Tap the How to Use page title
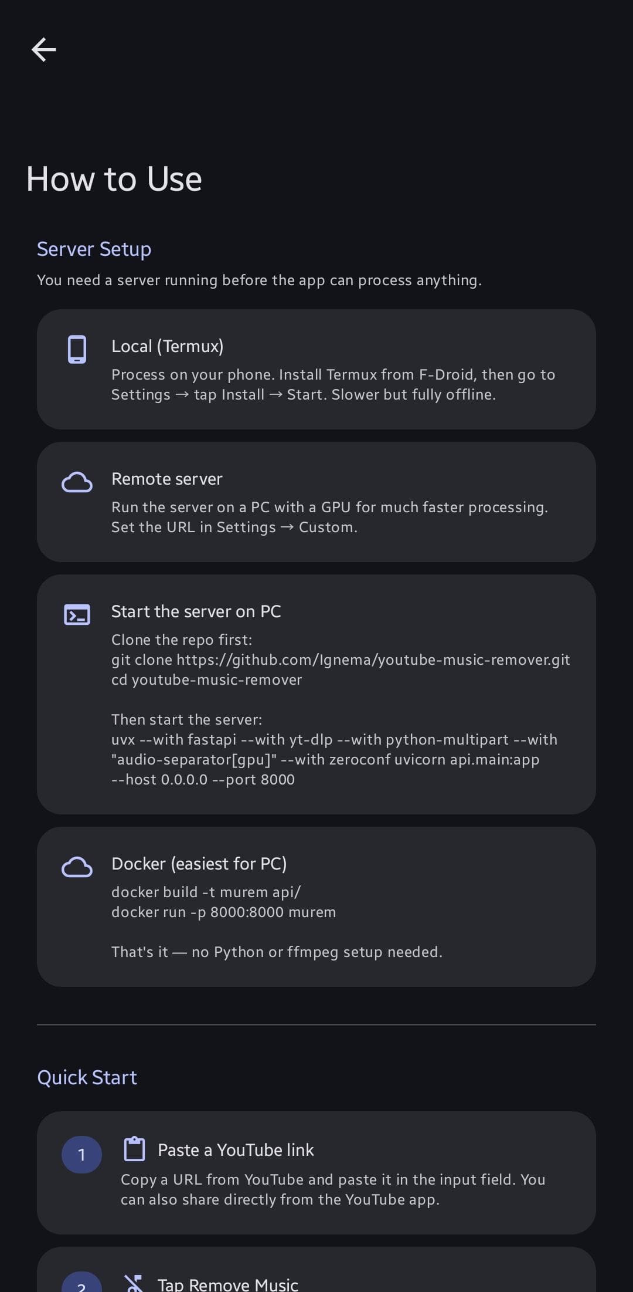Image resolution: width=633 pixels, height=1292 pixels. (114, 178)
